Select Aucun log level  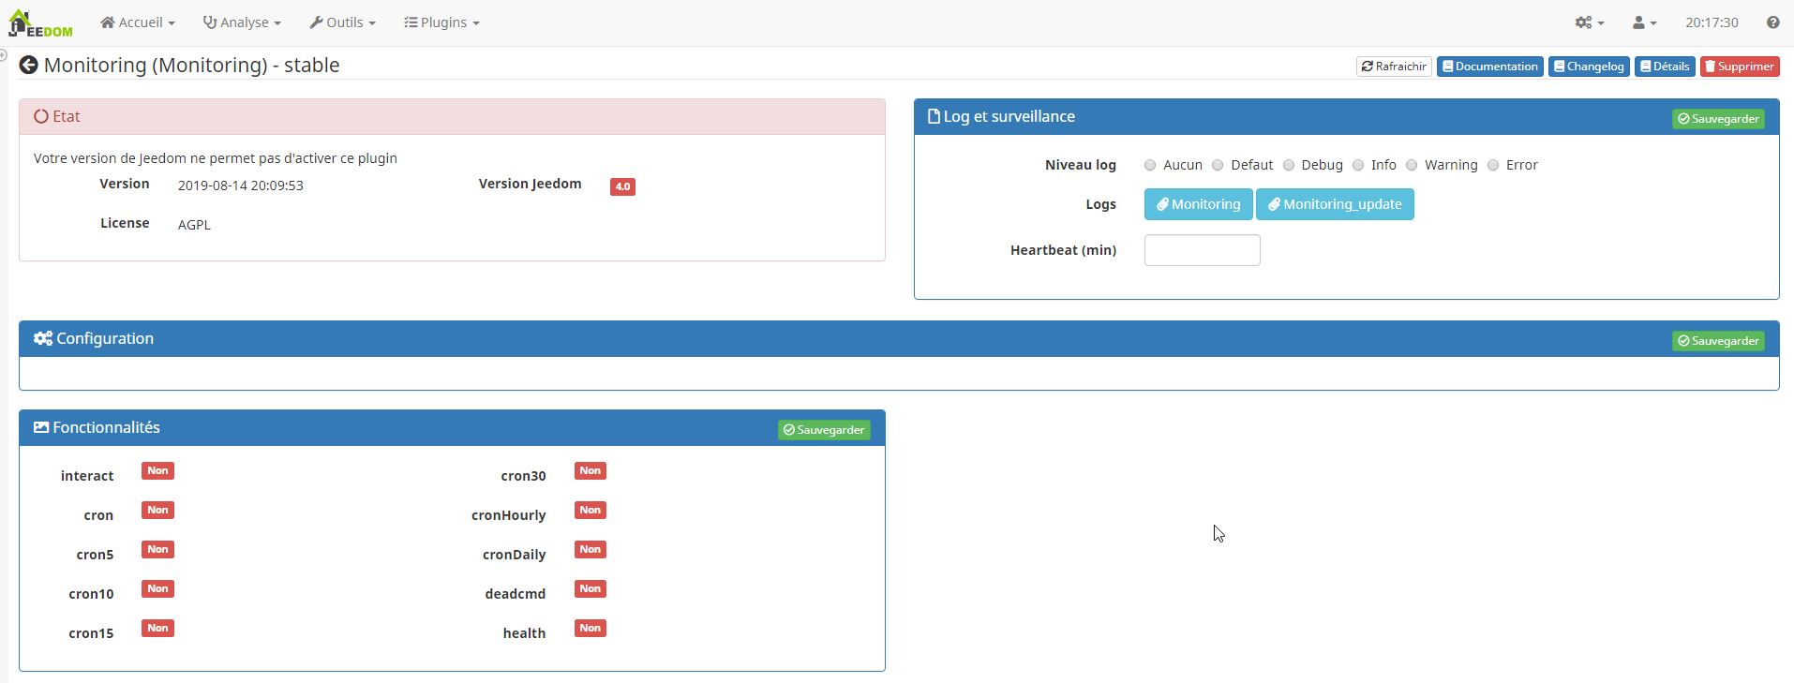(x=1150, y=165)
